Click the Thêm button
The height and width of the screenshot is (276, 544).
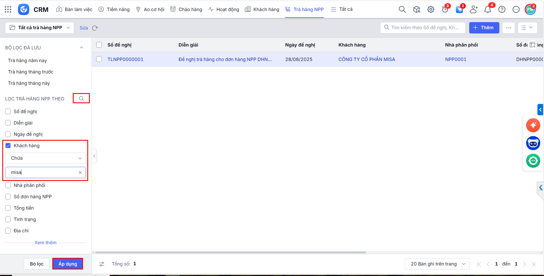point(484,28)
